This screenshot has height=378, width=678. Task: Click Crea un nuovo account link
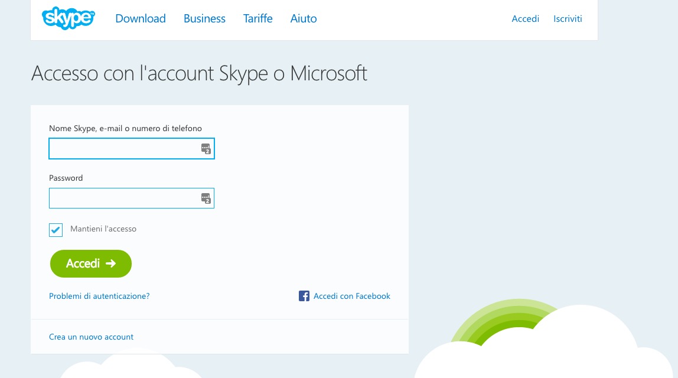91,337
